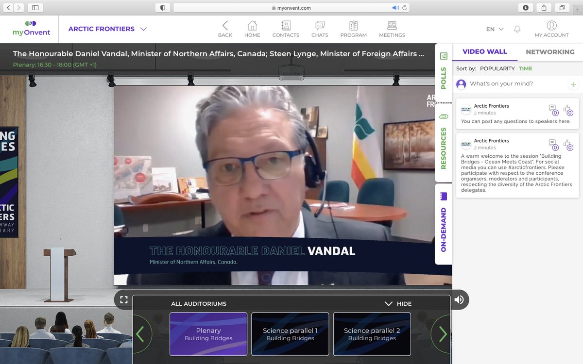Open the notifications bell icon

[517, 29]
